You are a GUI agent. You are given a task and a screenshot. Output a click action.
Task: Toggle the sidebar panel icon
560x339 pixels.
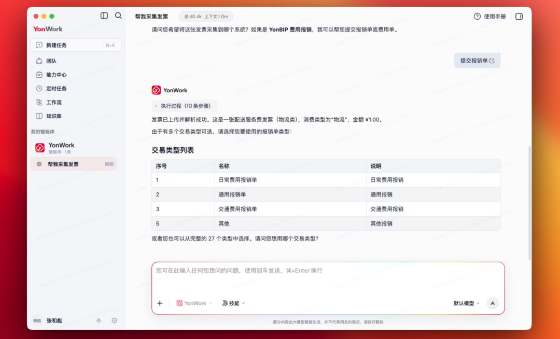point(104,16)
